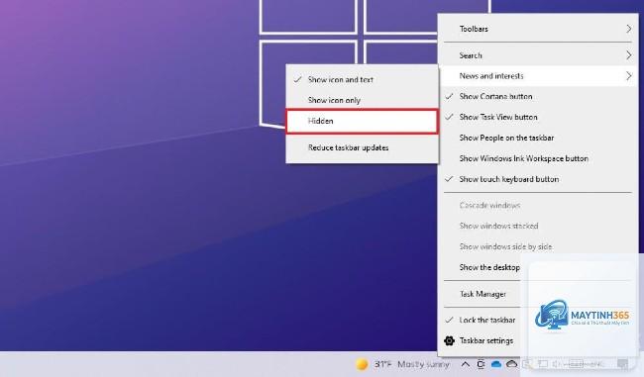Expand the News and interests arrow
The height and width of the screenshot is (377, 644).
[x=629, y=76]
